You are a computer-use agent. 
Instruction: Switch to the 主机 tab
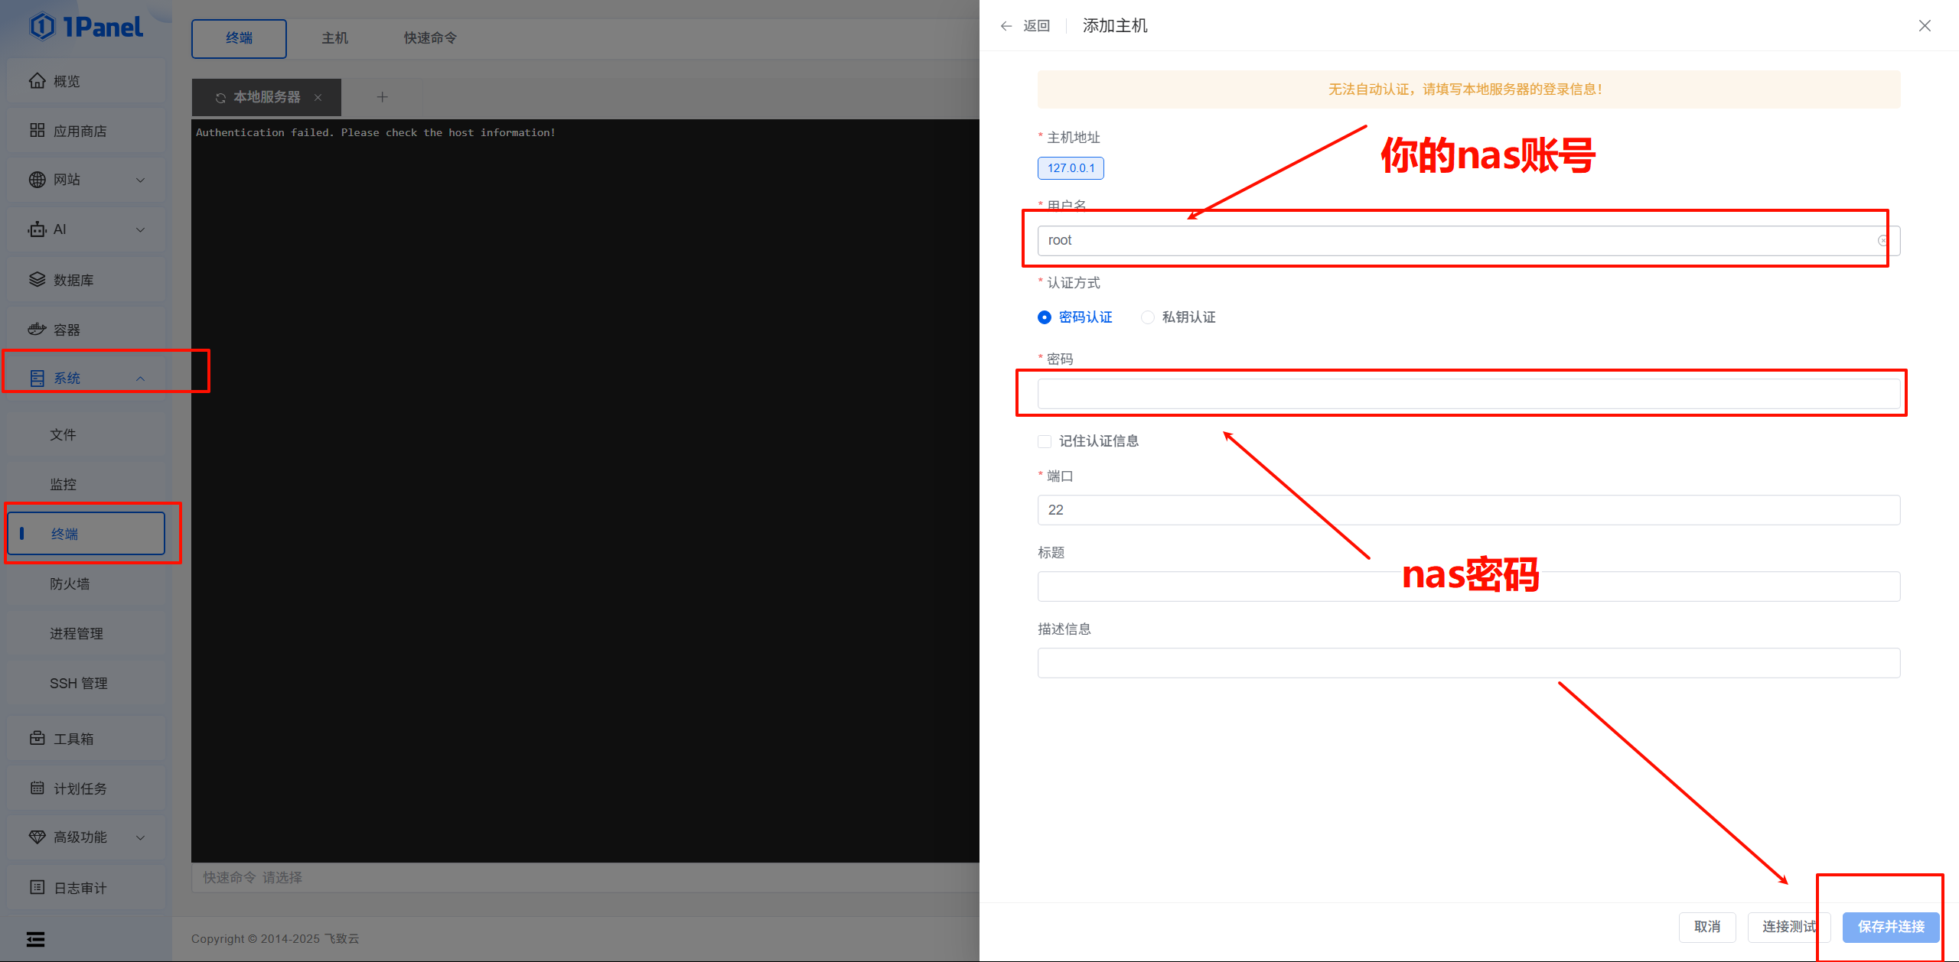click(334, 38)
